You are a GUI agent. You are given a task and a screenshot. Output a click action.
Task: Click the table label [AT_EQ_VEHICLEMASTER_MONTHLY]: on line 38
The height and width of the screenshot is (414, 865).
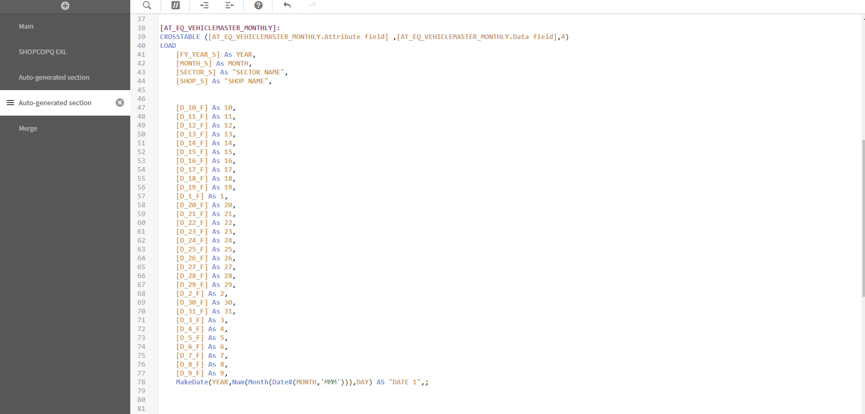220,28
